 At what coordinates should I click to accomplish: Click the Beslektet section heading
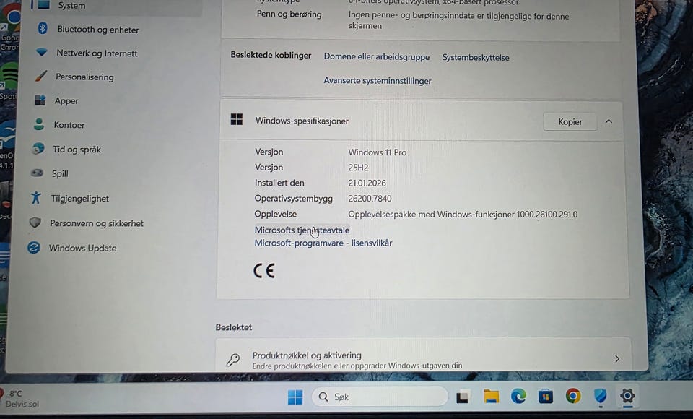(234, 327)
